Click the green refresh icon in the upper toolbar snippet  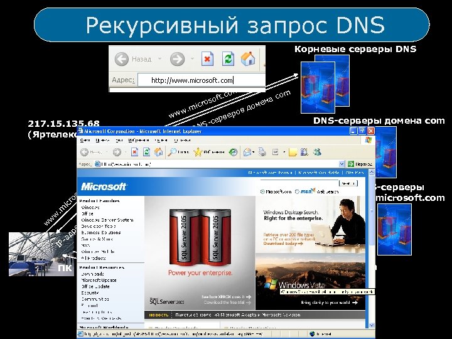(x=228, y=59)
